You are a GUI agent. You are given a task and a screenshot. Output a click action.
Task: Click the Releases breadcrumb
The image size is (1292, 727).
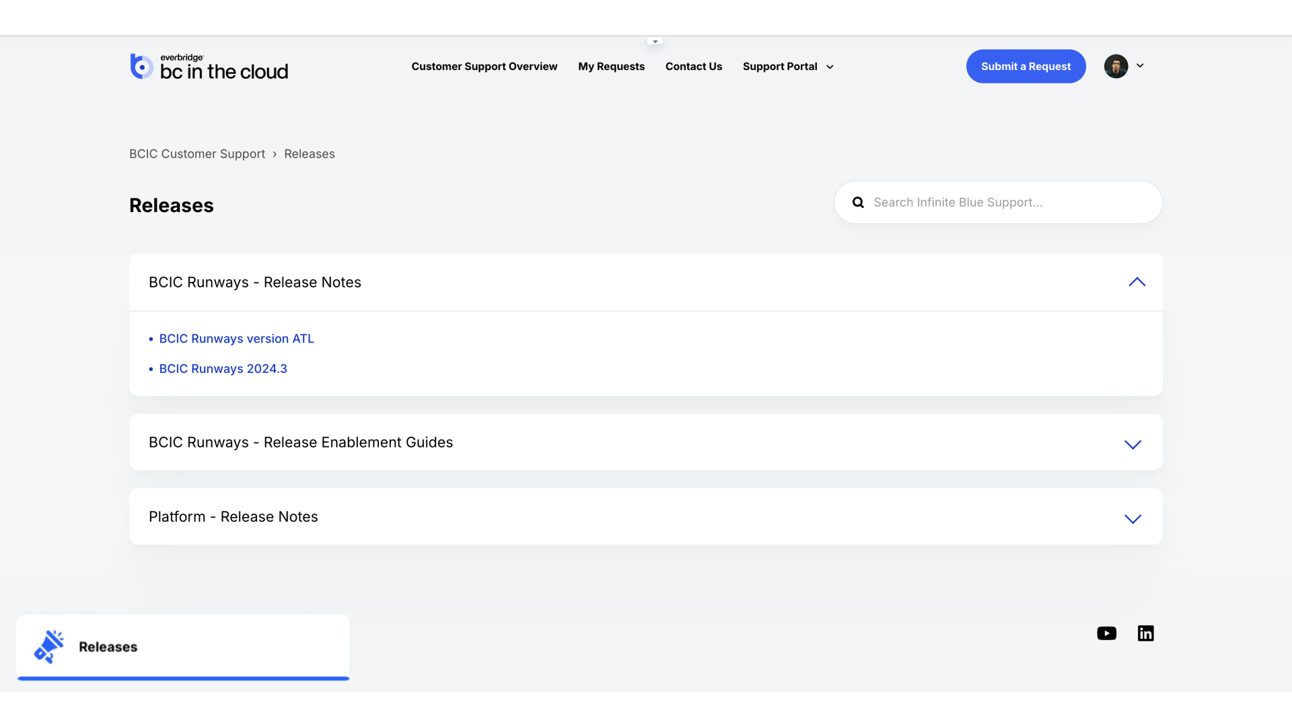click(x=310, y=154)
